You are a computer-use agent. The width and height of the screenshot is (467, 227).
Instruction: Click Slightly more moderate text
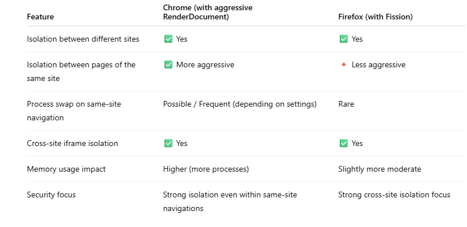380,169
